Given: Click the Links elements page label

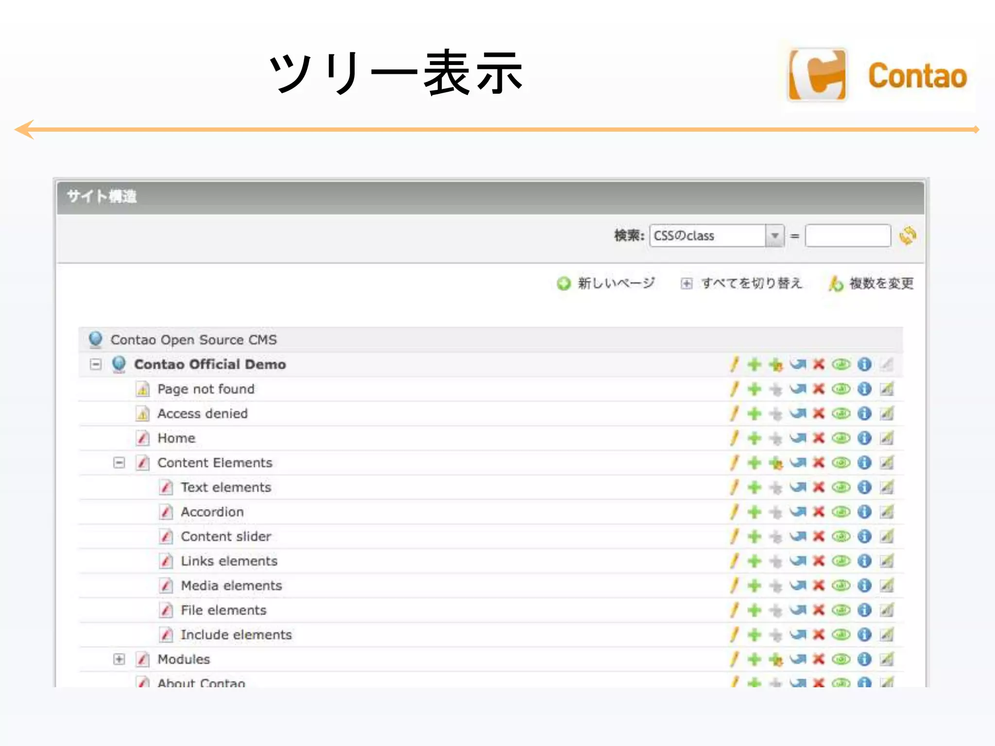Looking at the screenshot, I should click(x=229, y=561).
